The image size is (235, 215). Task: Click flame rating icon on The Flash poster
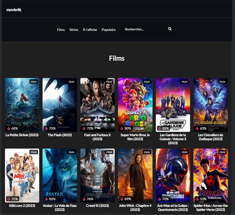point(46,128)
